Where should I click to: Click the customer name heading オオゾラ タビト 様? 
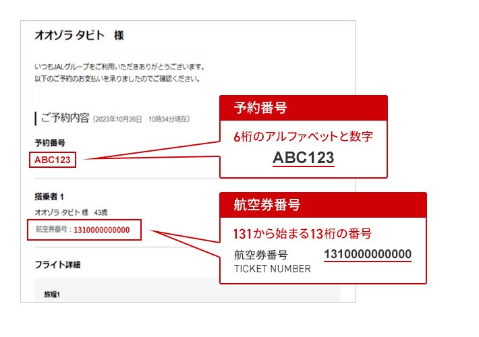[x=79, y=36]
